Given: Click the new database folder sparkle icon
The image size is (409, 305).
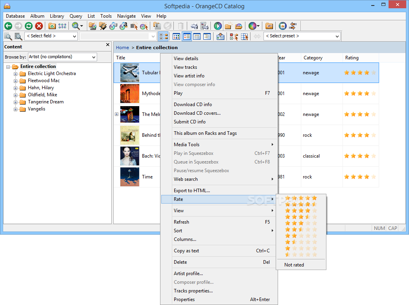Looking at the screenshot, I should [228, 26].
